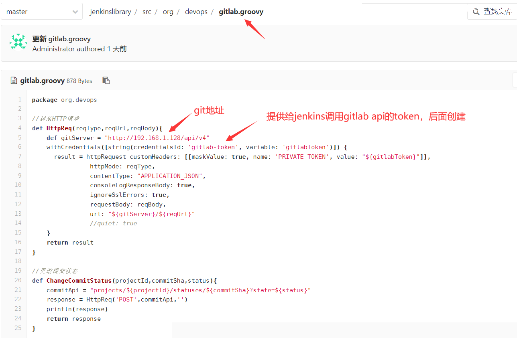Click the ChangeCommitStatus function name
This screenshot has height=338, width=517.
pyautogui.click(x=79, y=281)
